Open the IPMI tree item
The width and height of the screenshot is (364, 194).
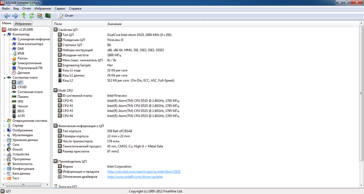tap(21, 53)
